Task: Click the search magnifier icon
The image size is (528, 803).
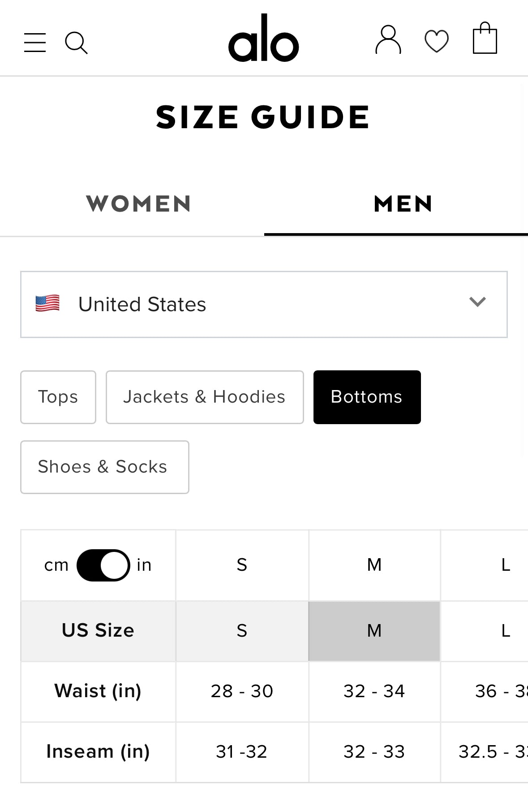Action: pos(76,43)
